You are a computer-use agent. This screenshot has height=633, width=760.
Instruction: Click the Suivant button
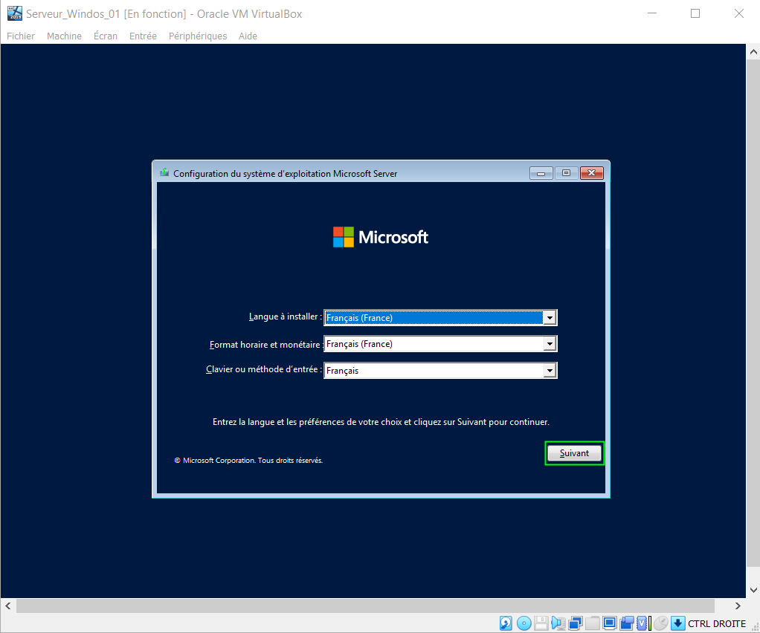[x=574, y=453]
